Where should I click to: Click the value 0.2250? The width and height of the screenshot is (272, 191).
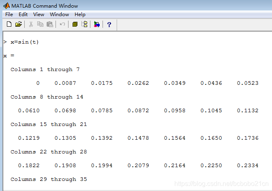211,166
